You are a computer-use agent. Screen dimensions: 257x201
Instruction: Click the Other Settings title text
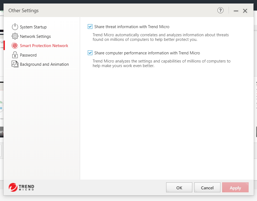(24, 11)
